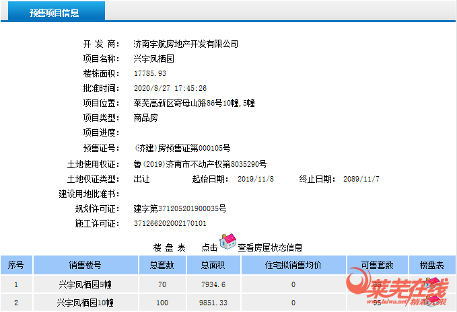Click sequence number cell 2
The image size is (457, 312).
click(16, 303)
